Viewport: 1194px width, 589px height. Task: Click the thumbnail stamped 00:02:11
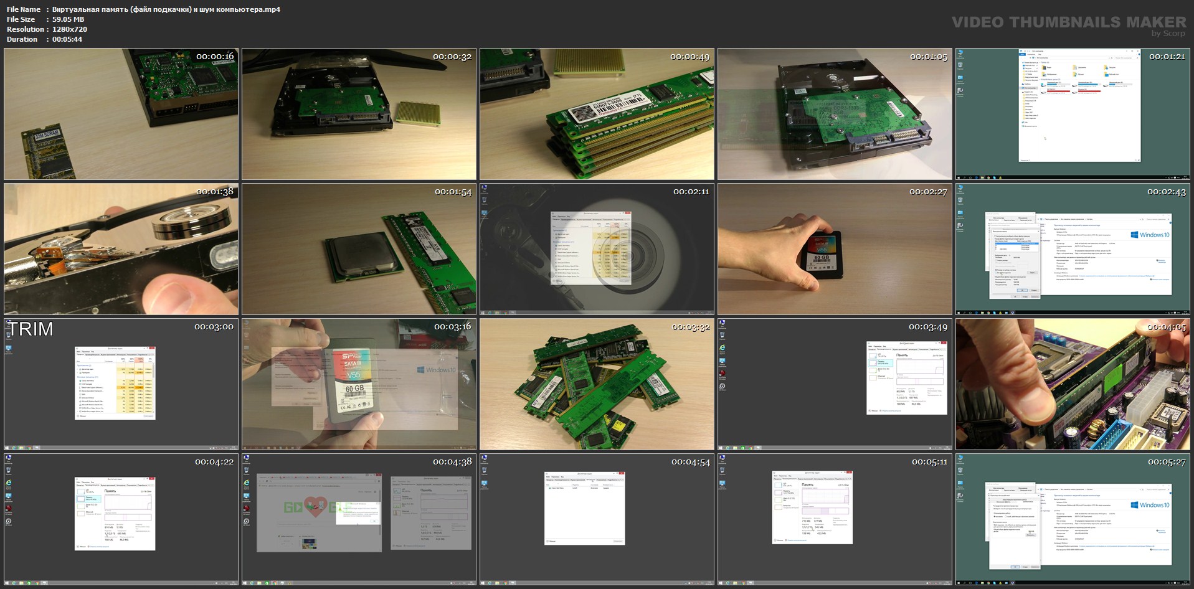click(x=597, y=249)
